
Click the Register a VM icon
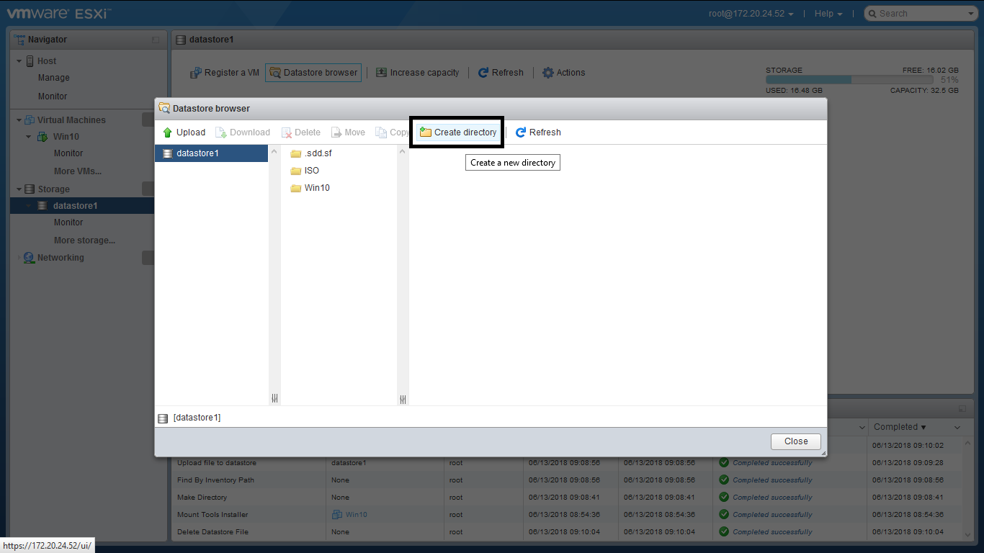195,73
